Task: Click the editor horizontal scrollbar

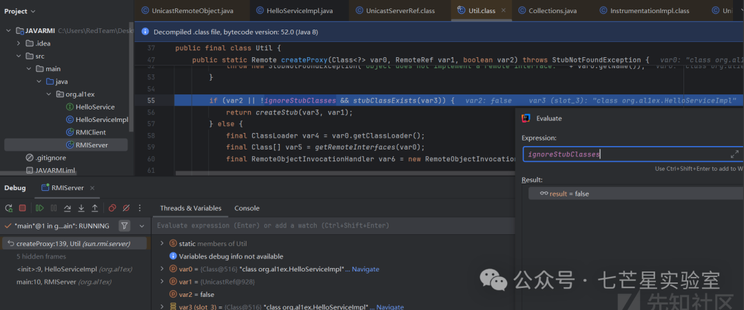Action: pos(344,174)
